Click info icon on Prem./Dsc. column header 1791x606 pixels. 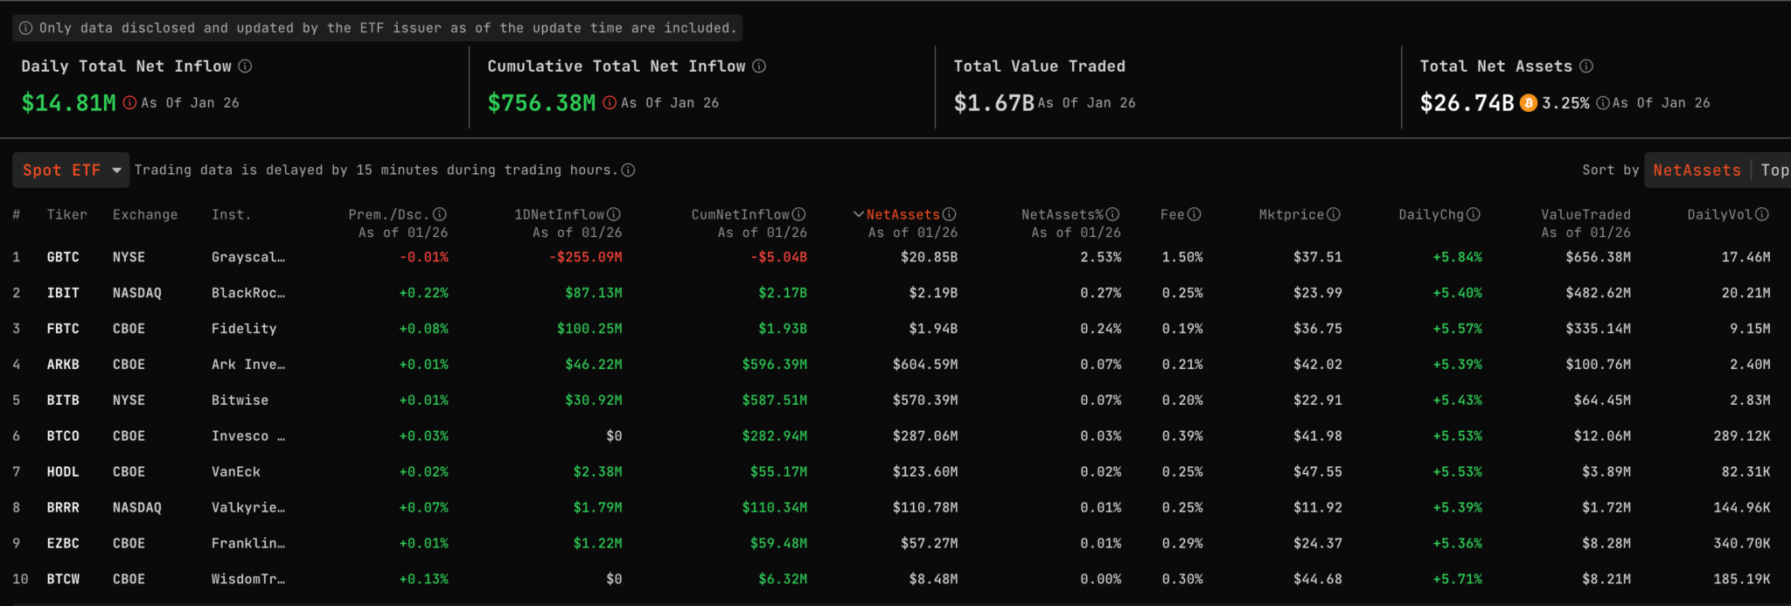[440, 214]
